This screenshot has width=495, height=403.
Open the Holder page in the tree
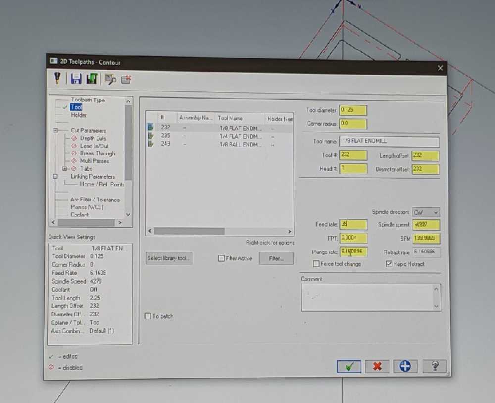[78, 115]
